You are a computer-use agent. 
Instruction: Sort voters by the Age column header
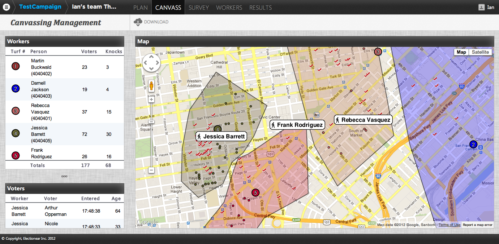tap(116, 199)
